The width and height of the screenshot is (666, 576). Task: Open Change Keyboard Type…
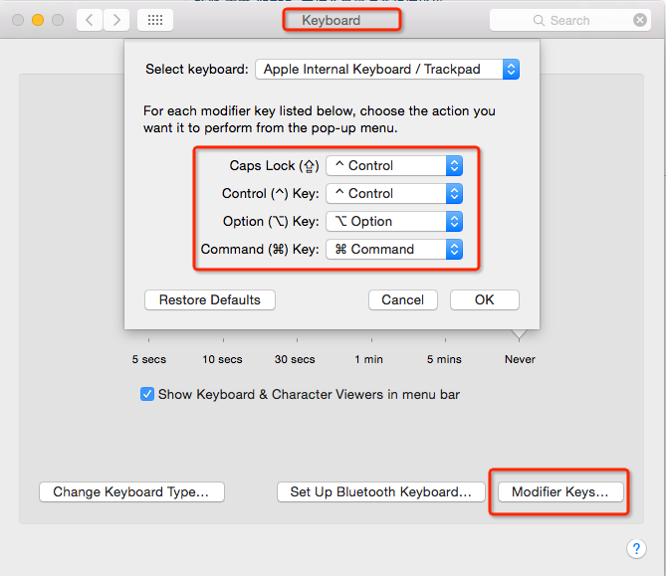[131, 492]
